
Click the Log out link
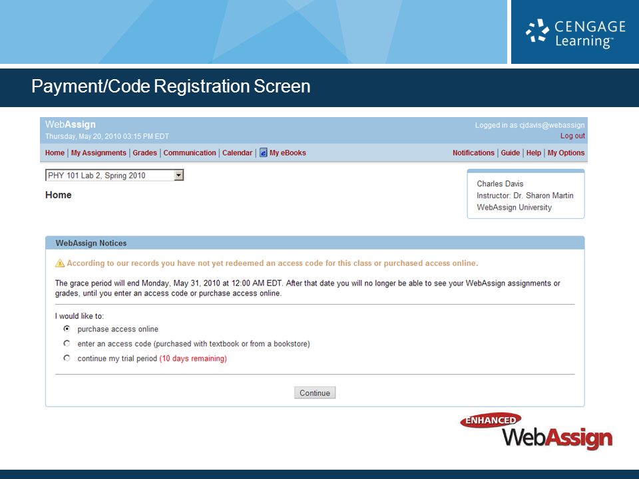(x=572, y=136)
